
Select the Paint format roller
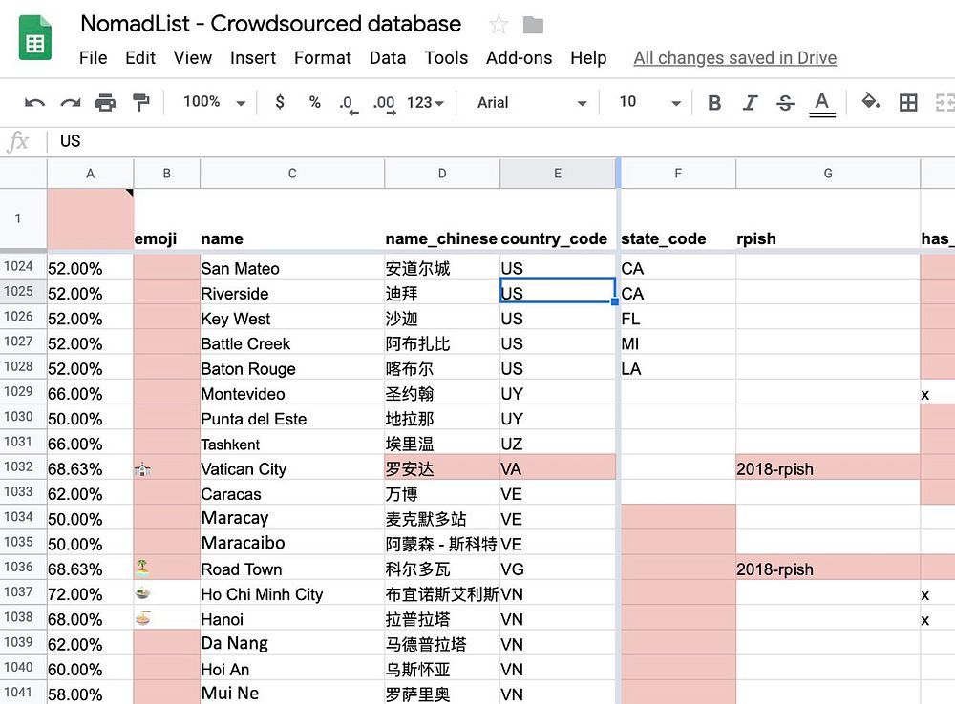(x=140, y=102)
